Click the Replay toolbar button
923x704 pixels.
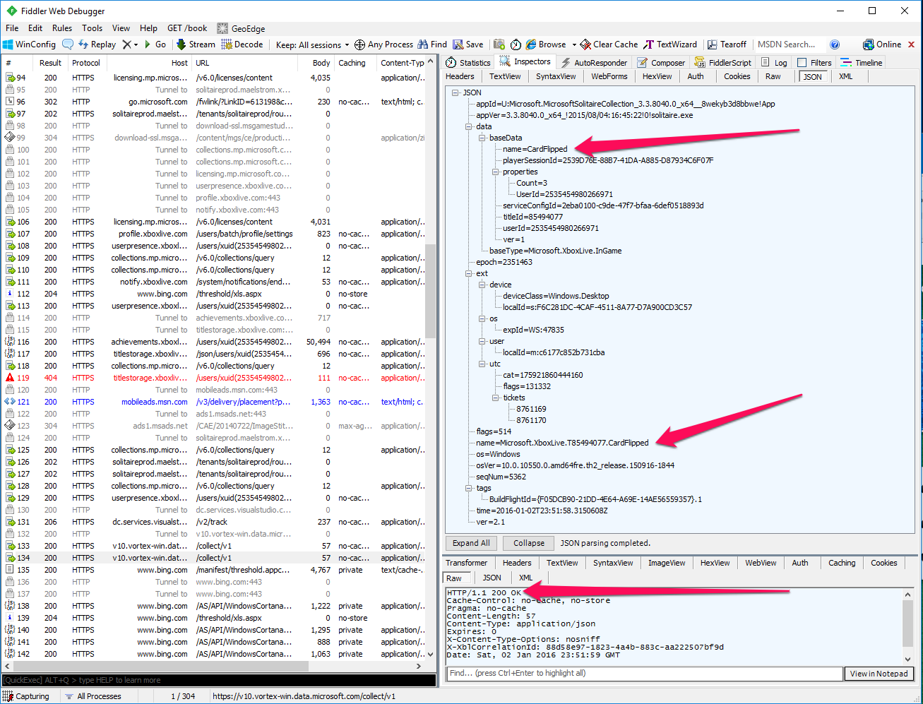[x=97, y=44]
